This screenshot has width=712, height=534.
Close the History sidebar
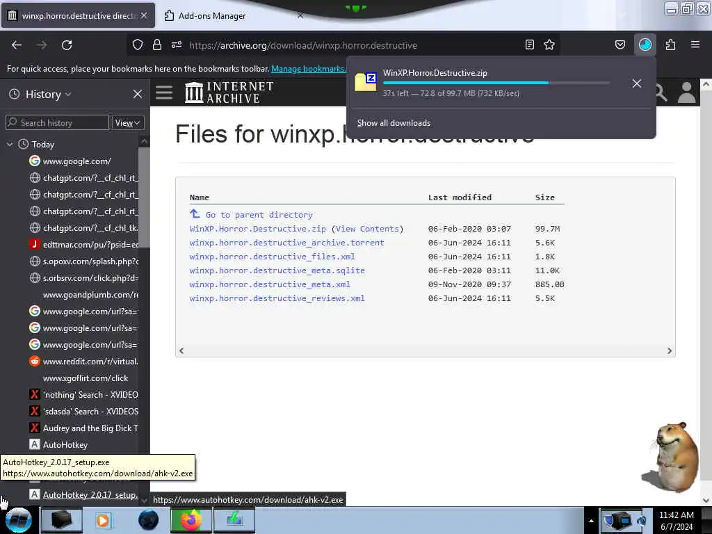pos(138,94)
